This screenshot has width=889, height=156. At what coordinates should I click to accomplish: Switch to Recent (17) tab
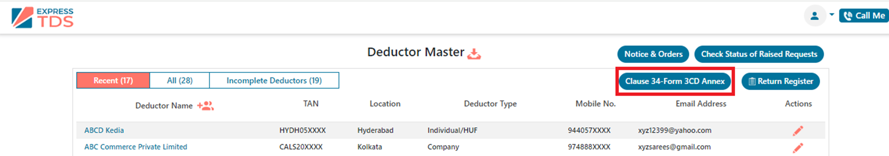[113, 80]
